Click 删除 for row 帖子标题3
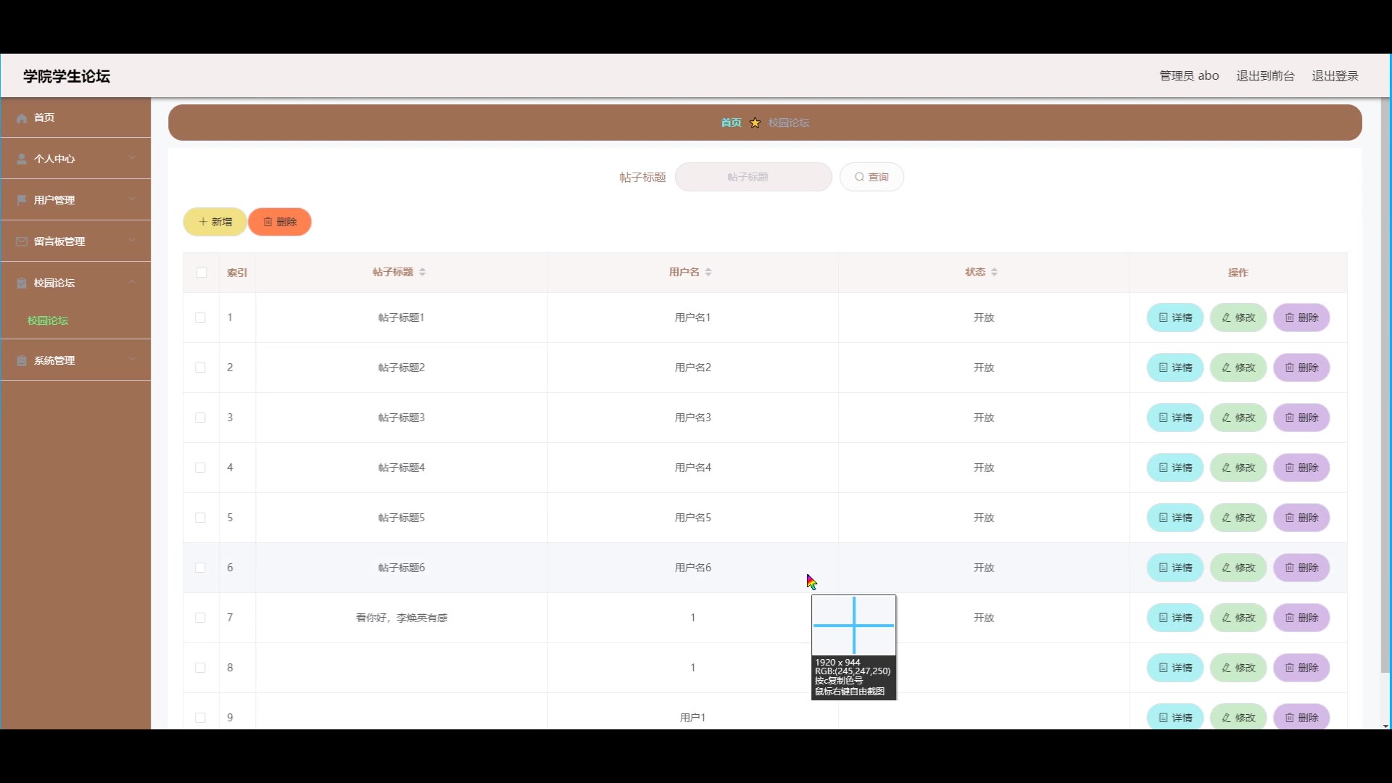 pyautogui.click(x=1301, y=418)
